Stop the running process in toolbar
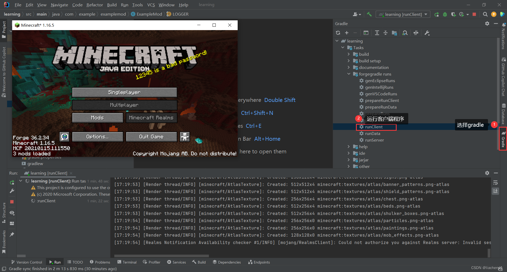The width and height of the screenshot is (507, 272). 475,14
